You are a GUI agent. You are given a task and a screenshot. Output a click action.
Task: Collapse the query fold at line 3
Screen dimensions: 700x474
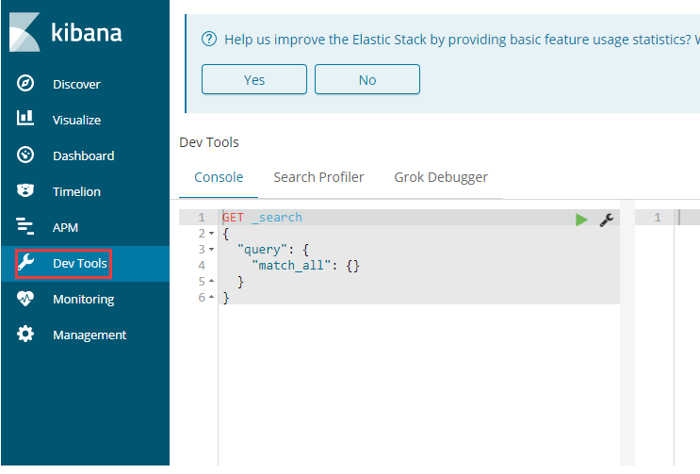click(211, 250)
